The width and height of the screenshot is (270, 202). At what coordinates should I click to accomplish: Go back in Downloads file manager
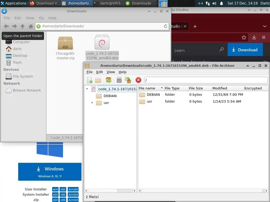click(x=6, y=26)
